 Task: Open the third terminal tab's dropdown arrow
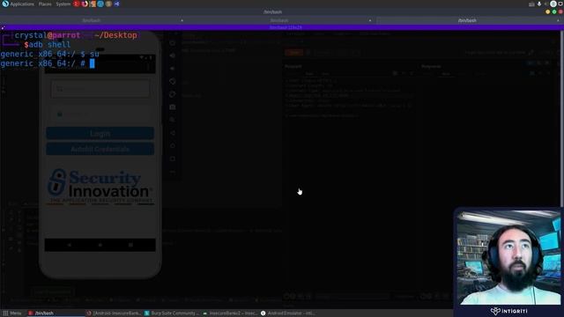point(558,20)
